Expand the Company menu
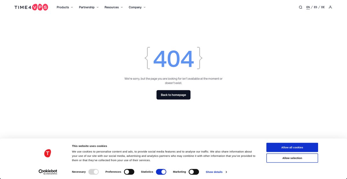Screen dimensions: 347x179 pyautogui.click(x=137, y=7)
